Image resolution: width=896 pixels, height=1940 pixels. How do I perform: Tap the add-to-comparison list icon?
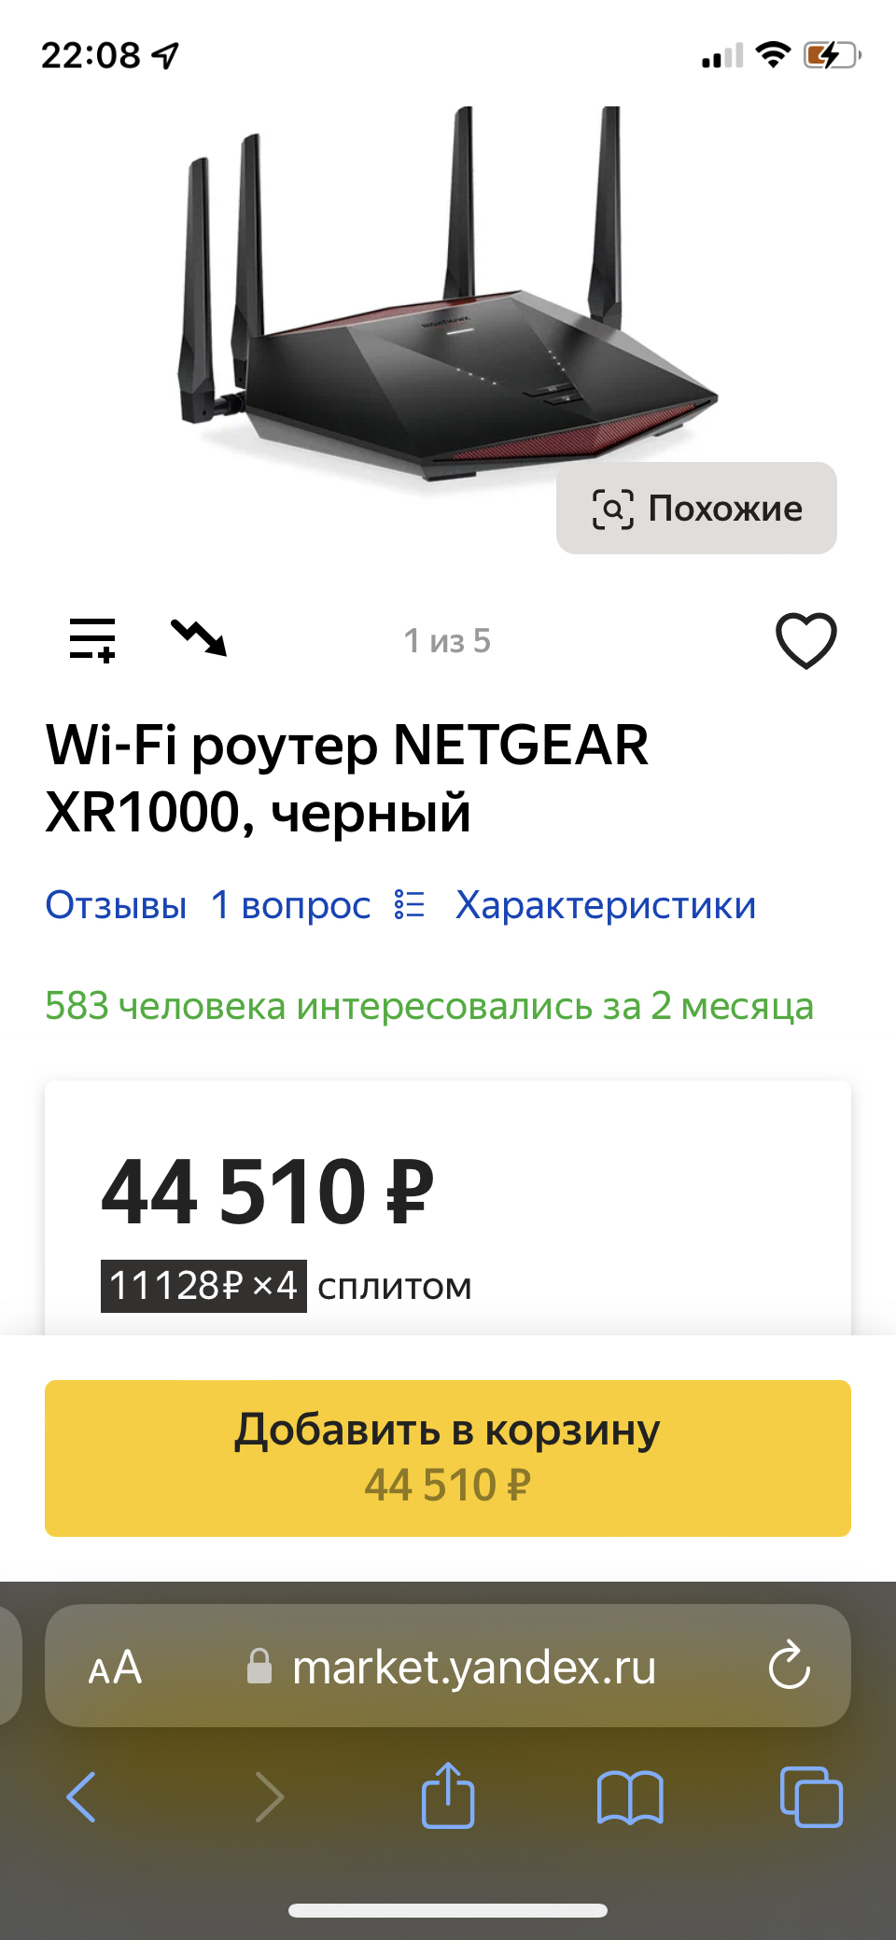[x=92, y=640]
